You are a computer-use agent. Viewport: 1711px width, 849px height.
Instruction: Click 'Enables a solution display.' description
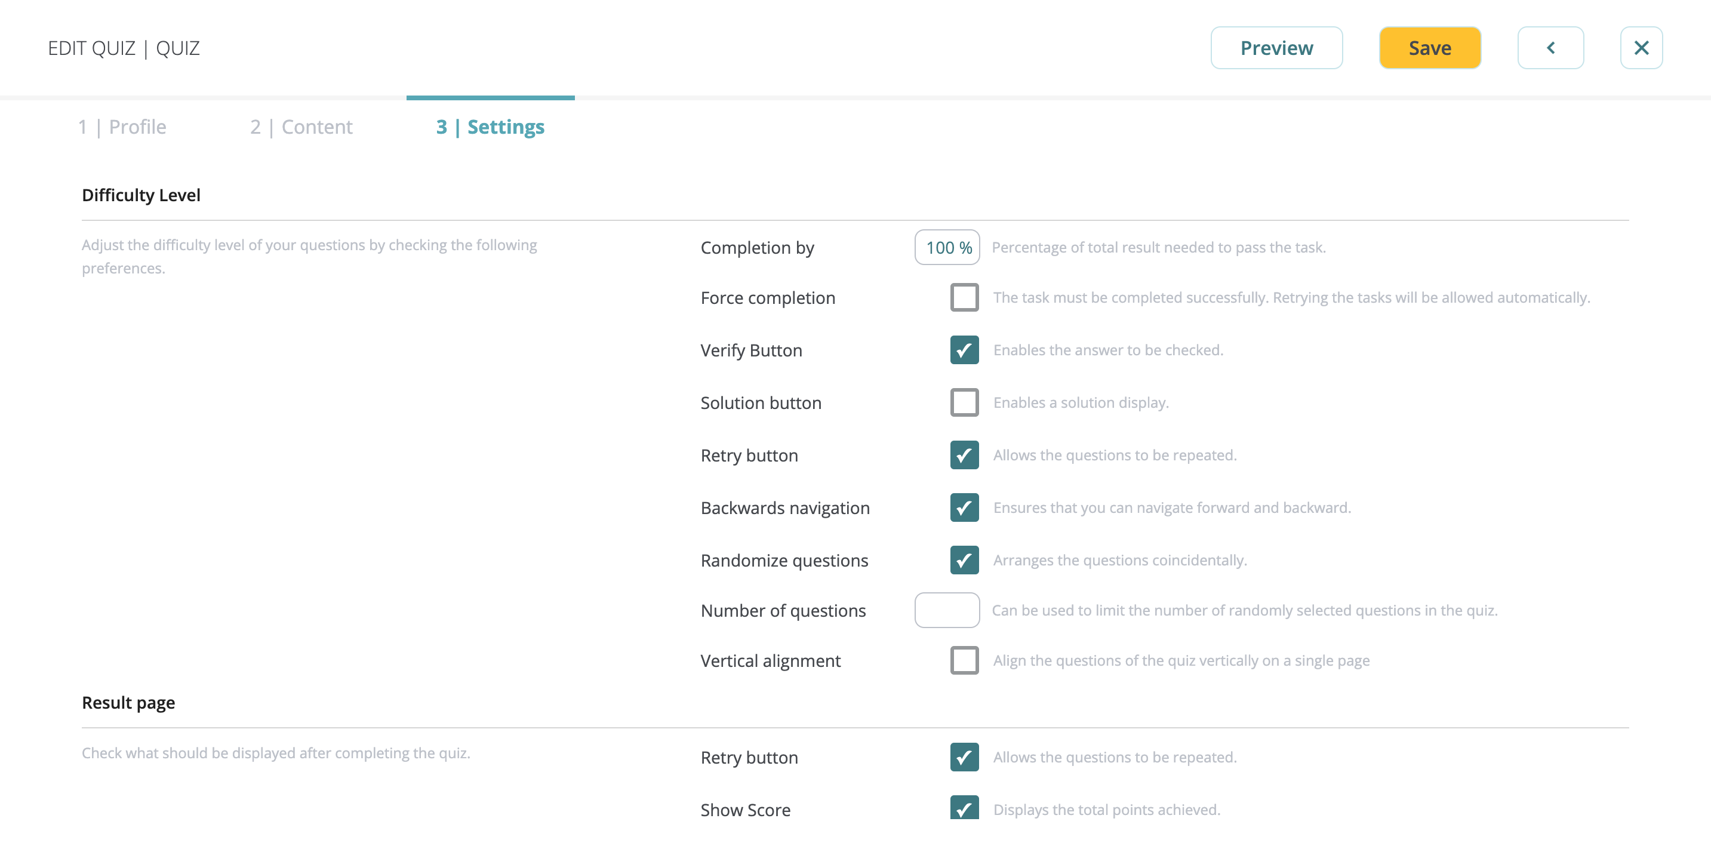click(x=1081, y=402)
